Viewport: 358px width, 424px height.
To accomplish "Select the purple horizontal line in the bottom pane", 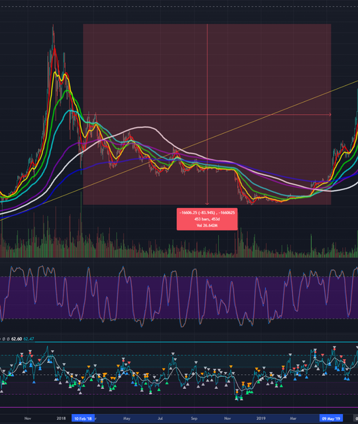I will (x=179, y=407).
